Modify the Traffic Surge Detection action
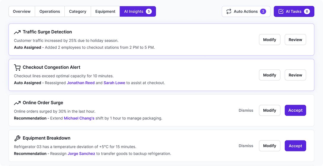This screenshot has height=166, width=323. tap(270, 39)
